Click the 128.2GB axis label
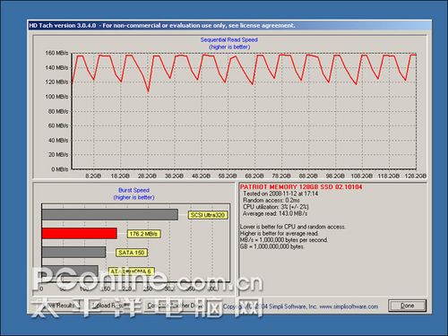Screen dimensions: 448x336 click(x=416, y=176)
